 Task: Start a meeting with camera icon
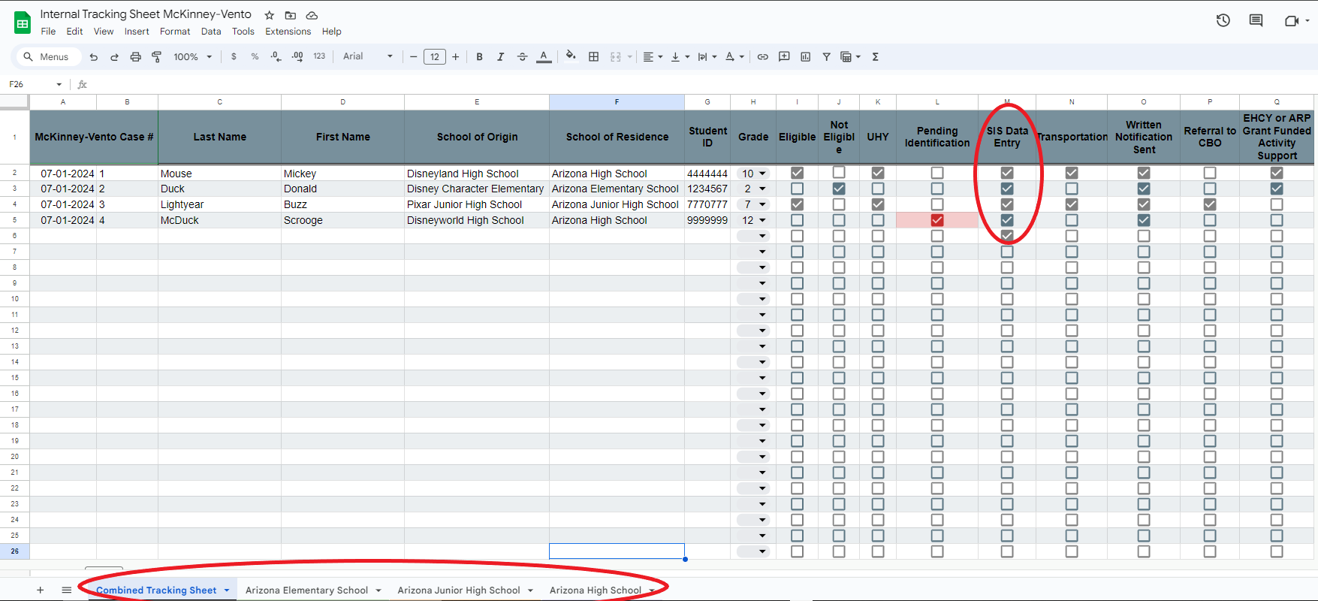[x=1292, y=20]
